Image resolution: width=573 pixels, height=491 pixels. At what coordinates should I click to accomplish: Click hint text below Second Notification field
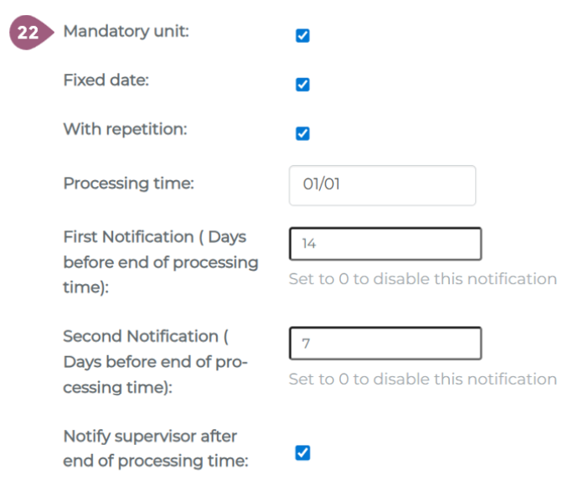[422, 379]
